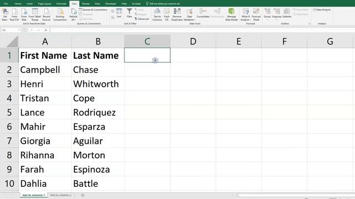Open the Sort dialog

pos(119,13)
